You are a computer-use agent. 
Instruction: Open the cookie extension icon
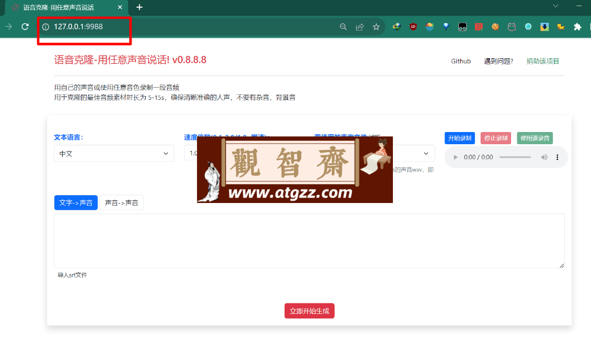(x=495, y=27)
